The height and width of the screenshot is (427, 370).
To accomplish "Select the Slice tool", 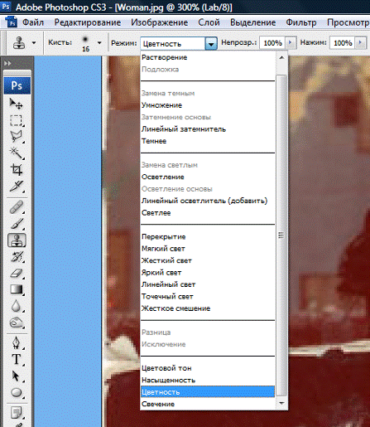I will [x=17, y=186].
